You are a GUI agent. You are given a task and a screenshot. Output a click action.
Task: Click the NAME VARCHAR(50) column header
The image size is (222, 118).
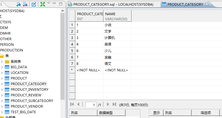click(117, 16)
